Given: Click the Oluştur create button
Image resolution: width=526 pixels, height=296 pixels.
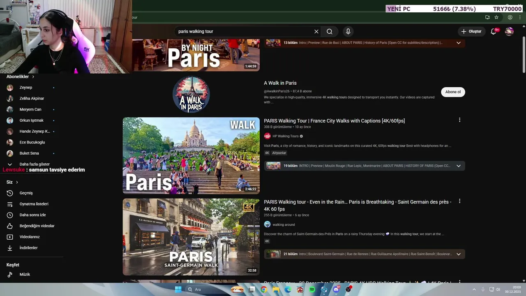Looking at the screenshot, I should [471, 31].
